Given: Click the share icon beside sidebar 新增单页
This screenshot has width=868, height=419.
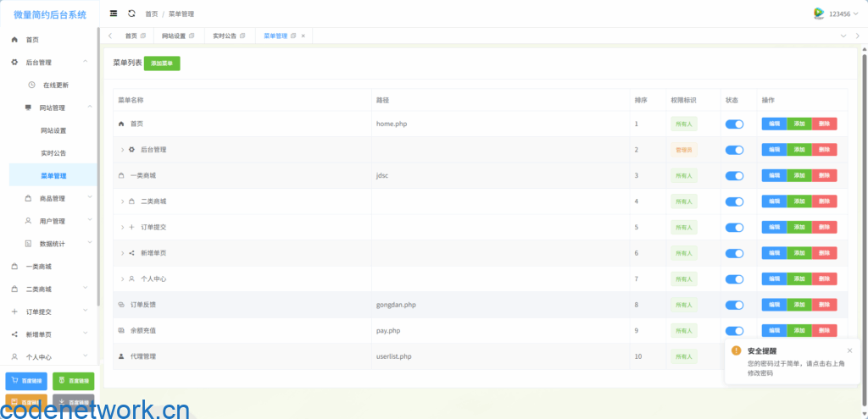Looking at the screenshot, I should click(14, 334).
